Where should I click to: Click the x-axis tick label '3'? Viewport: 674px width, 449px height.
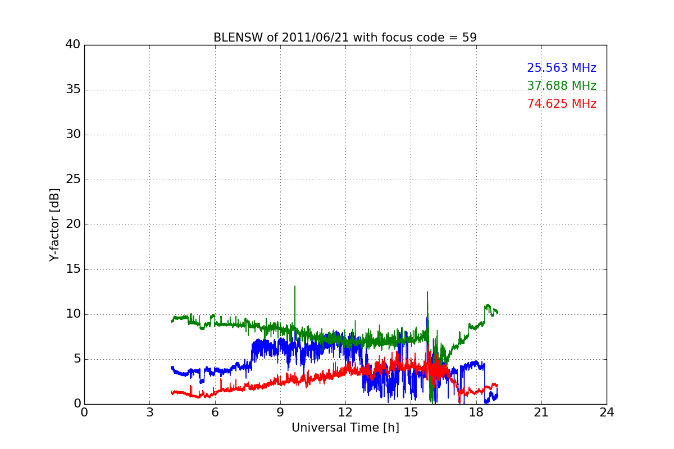149,412
